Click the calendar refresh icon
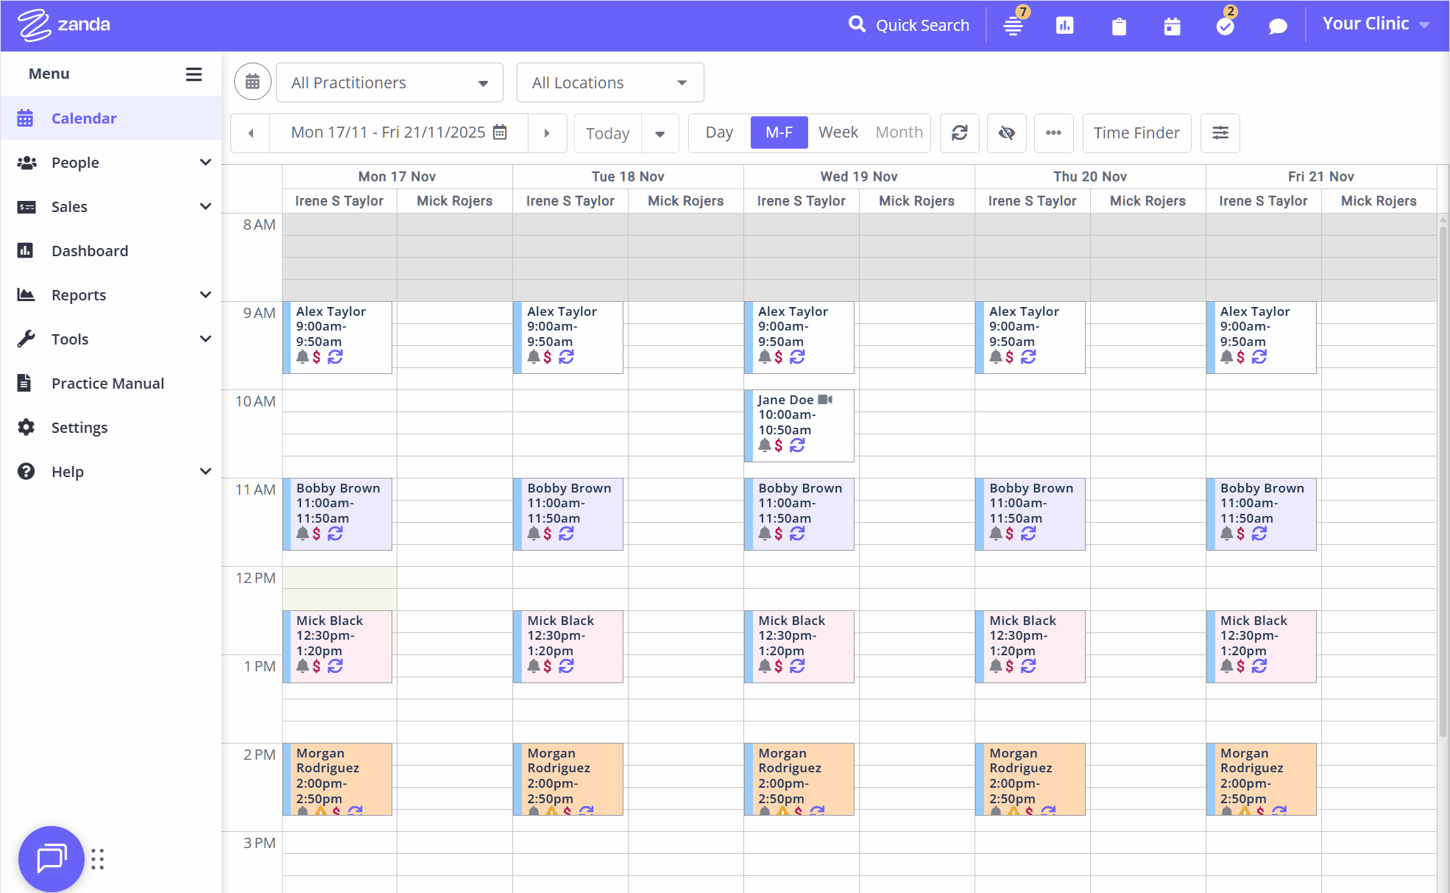Viewport: 1450px width, 893px height. click(959, 133)
